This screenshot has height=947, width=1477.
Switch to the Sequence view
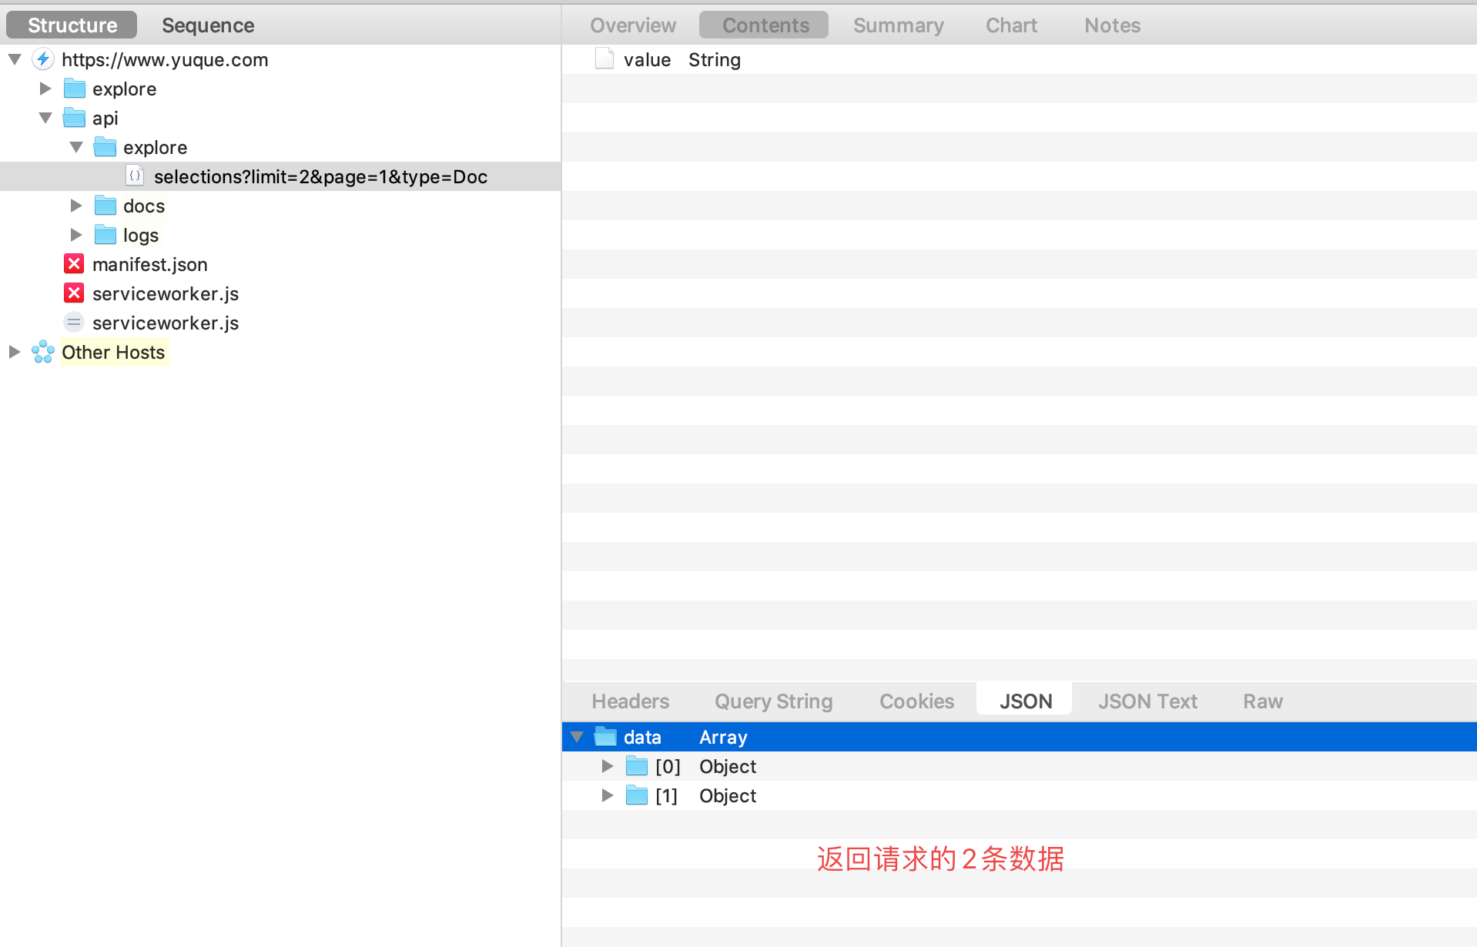point(208,25)
